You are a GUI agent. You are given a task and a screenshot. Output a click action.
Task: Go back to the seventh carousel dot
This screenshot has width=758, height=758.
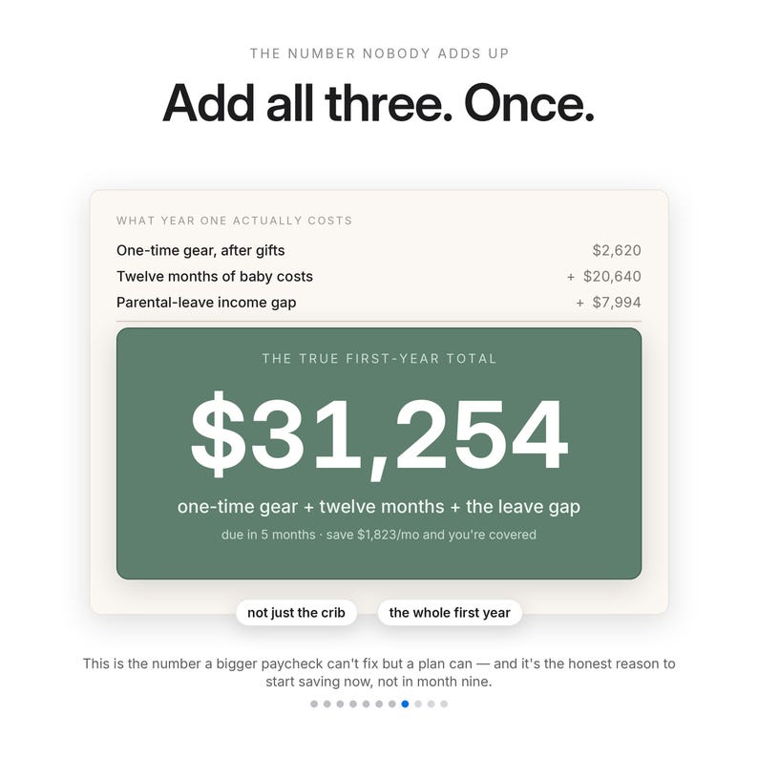(392, 704)
